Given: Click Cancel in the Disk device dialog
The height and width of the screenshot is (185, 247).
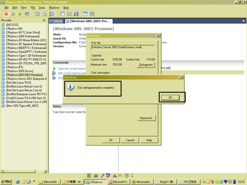Looking at the screenshot, I should pyautogui.click(x=130, y=140).
